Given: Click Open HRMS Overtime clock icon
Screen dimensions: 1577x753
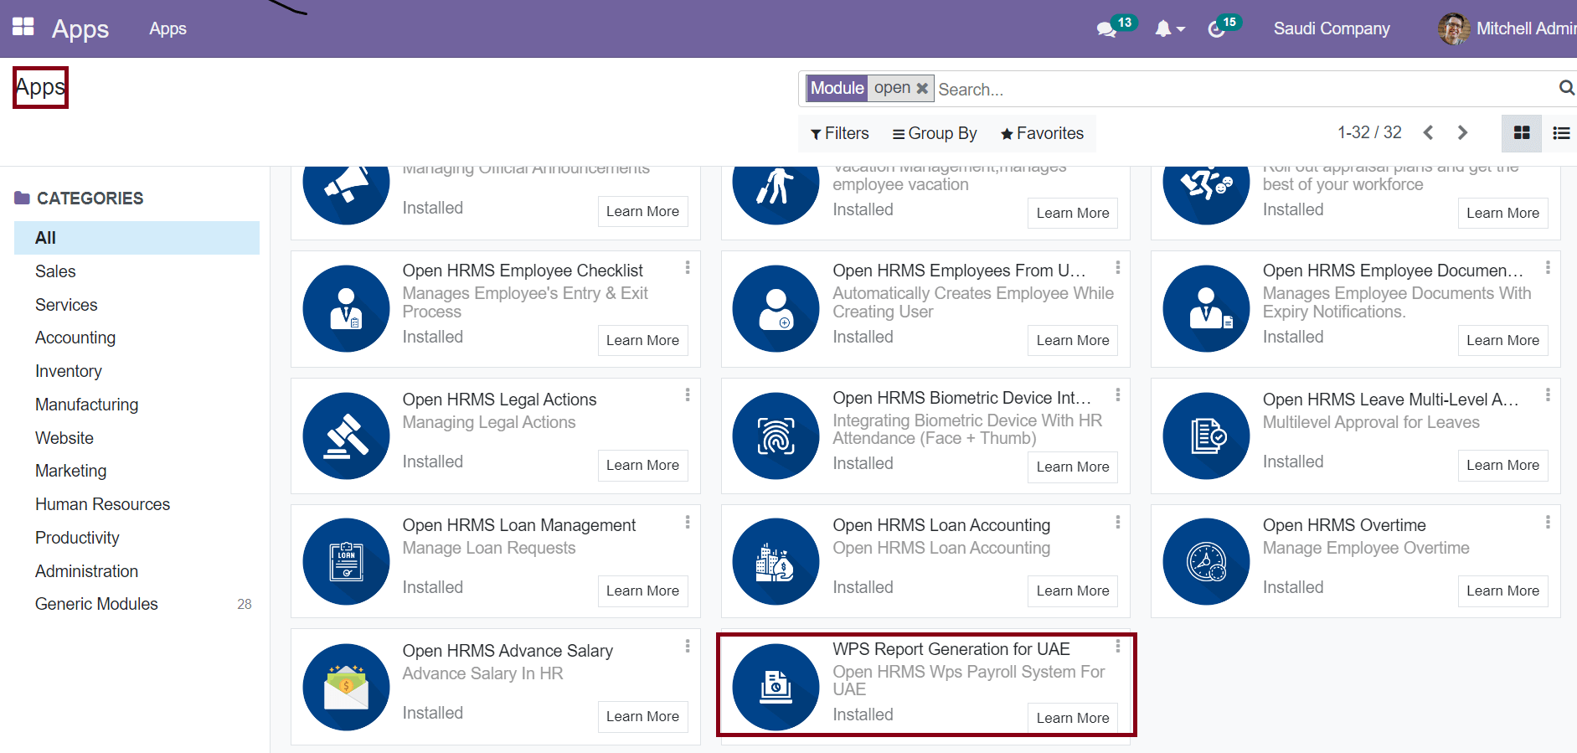Looking at the screenshot, I should [1206, 562].
